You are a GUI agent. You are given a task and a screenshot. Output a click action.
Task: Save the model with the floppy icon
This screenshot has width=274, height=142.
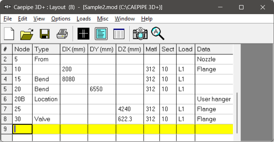click(x=45, y=34)
